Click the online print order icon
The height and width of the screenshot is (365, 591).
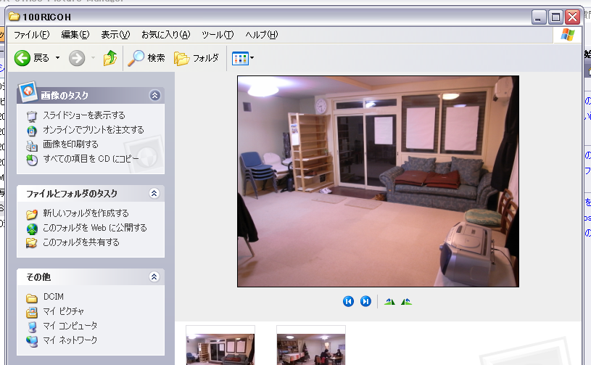click(x=32, y=131)
